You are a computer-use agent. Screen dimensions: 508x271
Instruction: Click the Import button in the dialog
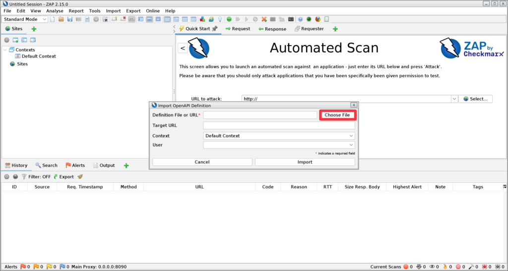pos(305,162)
